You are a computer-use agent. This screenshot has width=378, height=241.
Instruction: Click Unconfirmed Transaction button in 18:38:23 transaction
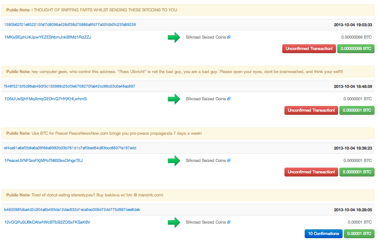[311, 172]
